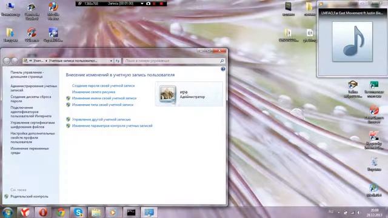
Task: Click the blue help question mark icon
Action: coord(222,69)
